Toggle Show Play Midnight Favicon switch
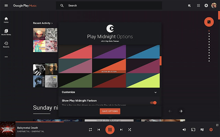220x137 pixels. 153,103
